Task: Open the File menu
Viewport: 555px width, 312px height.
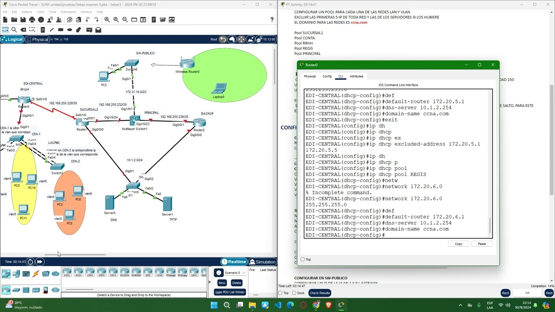Action: 5,12
